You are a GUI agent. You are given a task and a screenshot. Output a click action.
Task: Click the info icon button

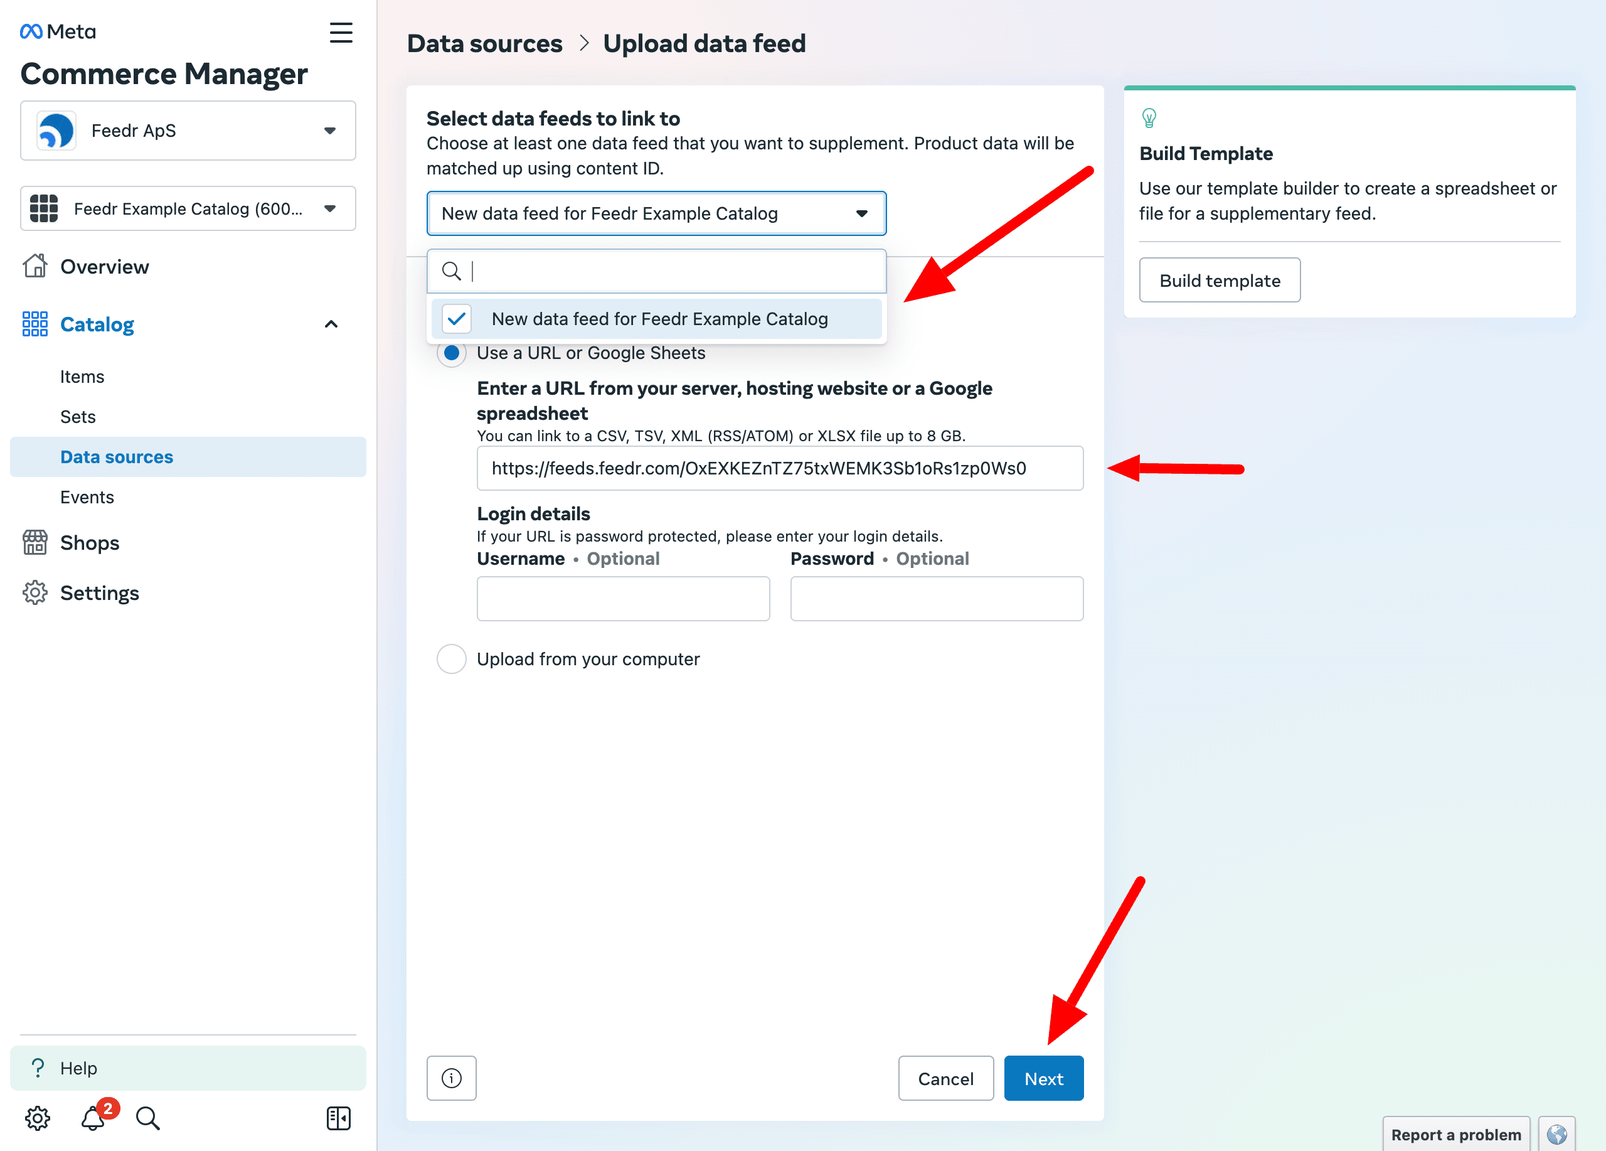pos(451,1078)
